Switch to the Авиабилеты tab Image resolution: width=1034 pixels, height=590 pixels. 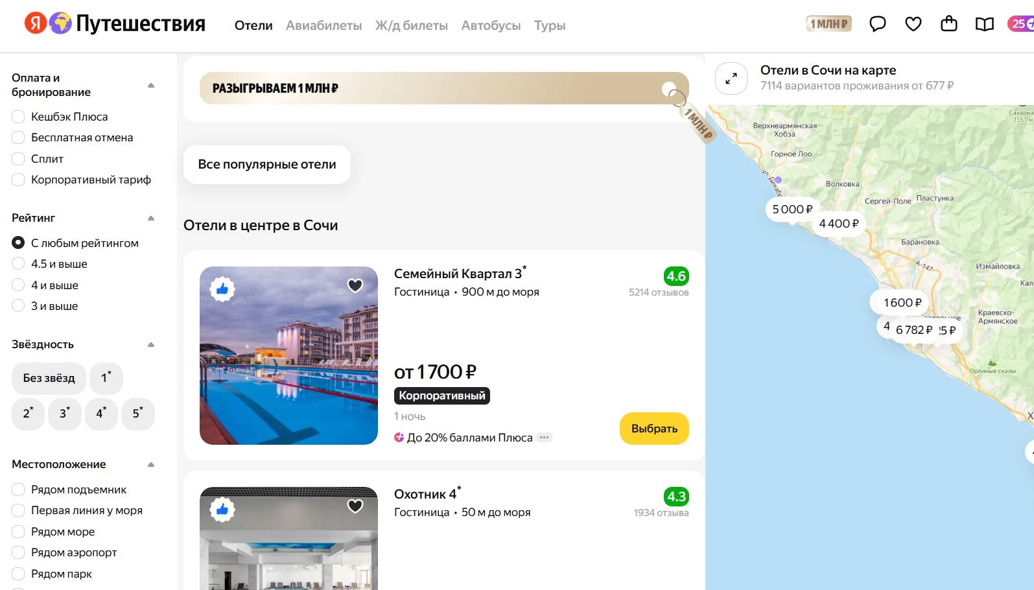(323, 25)
